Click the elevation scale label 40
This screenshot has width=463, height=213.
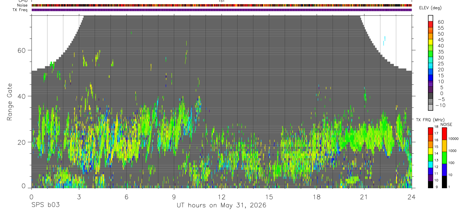coord(440,46)
